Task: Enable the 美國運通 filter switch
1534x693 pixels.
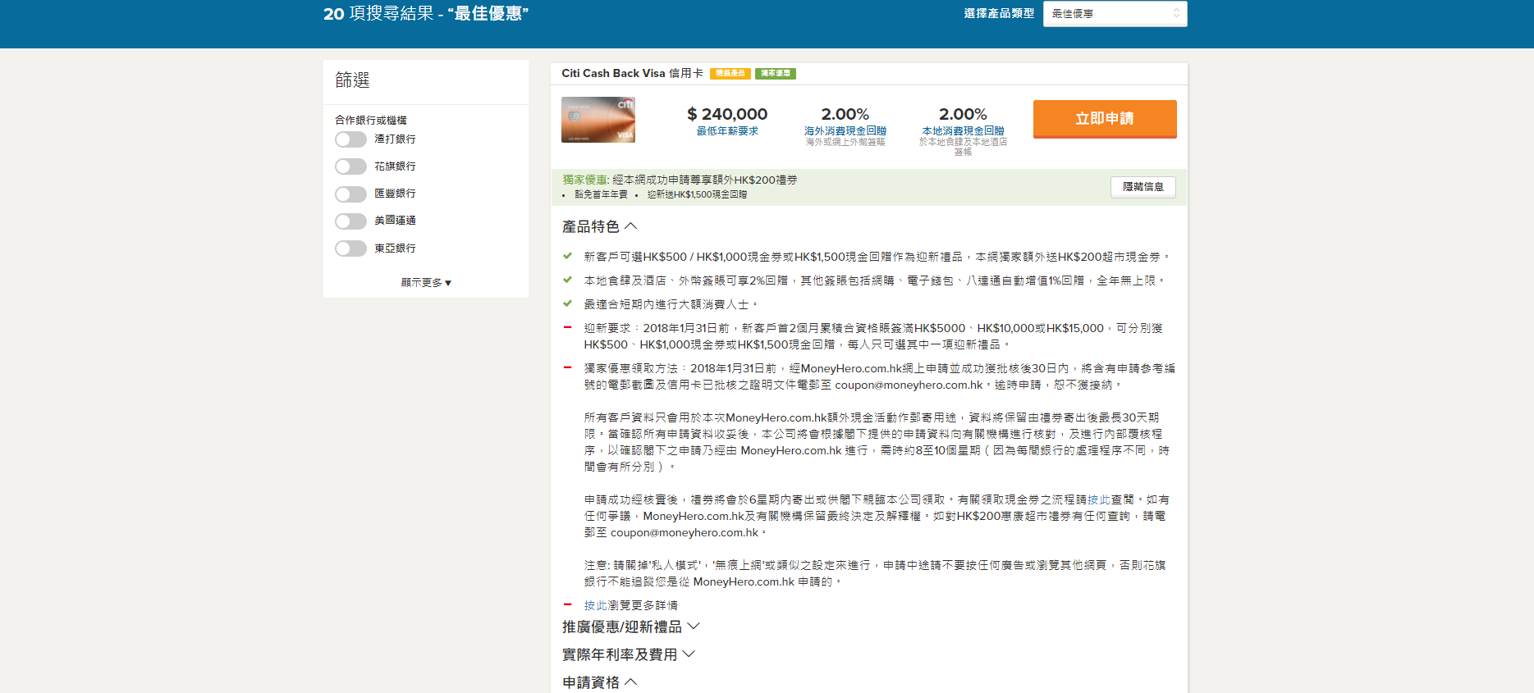Action: (350, 221)
